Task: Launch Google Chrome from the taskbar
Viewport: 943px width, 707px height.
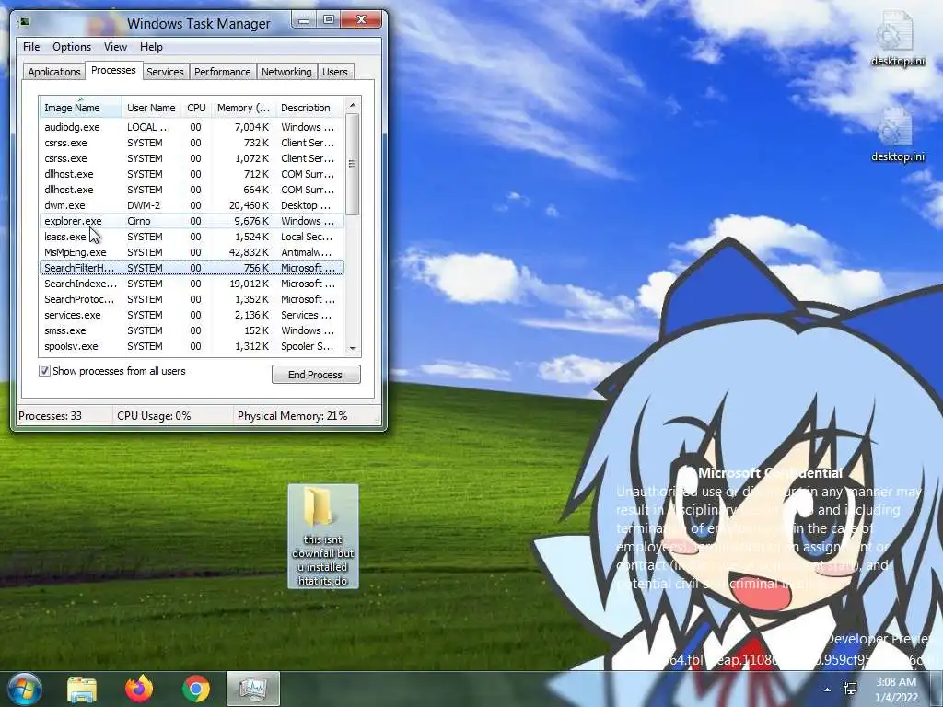Action: click(196, 689)
